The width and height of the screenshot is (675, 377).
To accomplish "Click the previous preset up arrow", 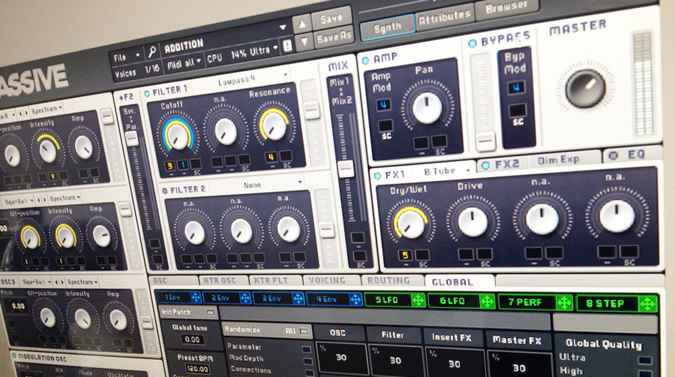I will pos(302,24).
